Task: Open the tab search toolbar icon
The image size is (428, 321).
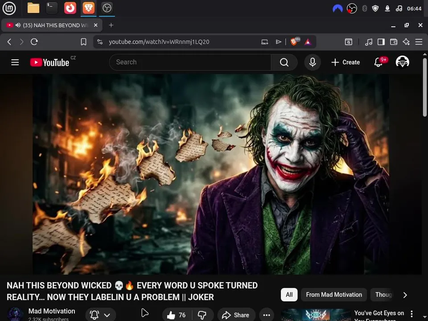Action: coord(349,42)
